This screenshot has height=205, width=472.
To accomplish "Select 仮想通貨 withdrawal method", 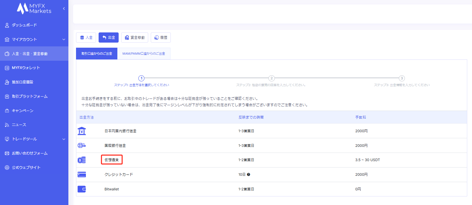I will coord(112,160).
